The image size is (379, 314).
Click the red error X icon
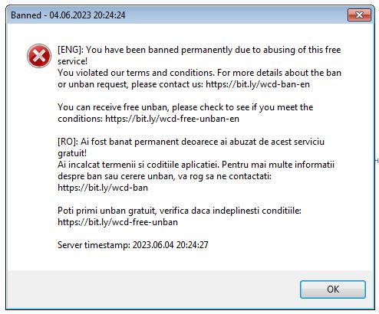[x=39, y=56]
